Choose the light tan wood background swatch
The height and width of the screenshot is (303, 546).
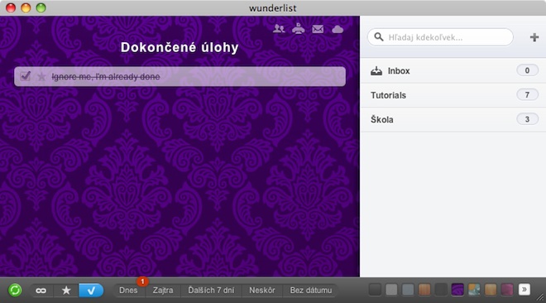tap(491, 290)
